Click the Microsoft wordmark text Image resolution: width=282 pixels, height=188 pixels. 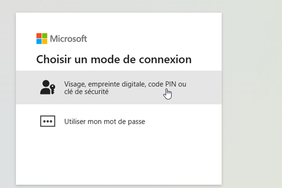[x=69, y=39]
